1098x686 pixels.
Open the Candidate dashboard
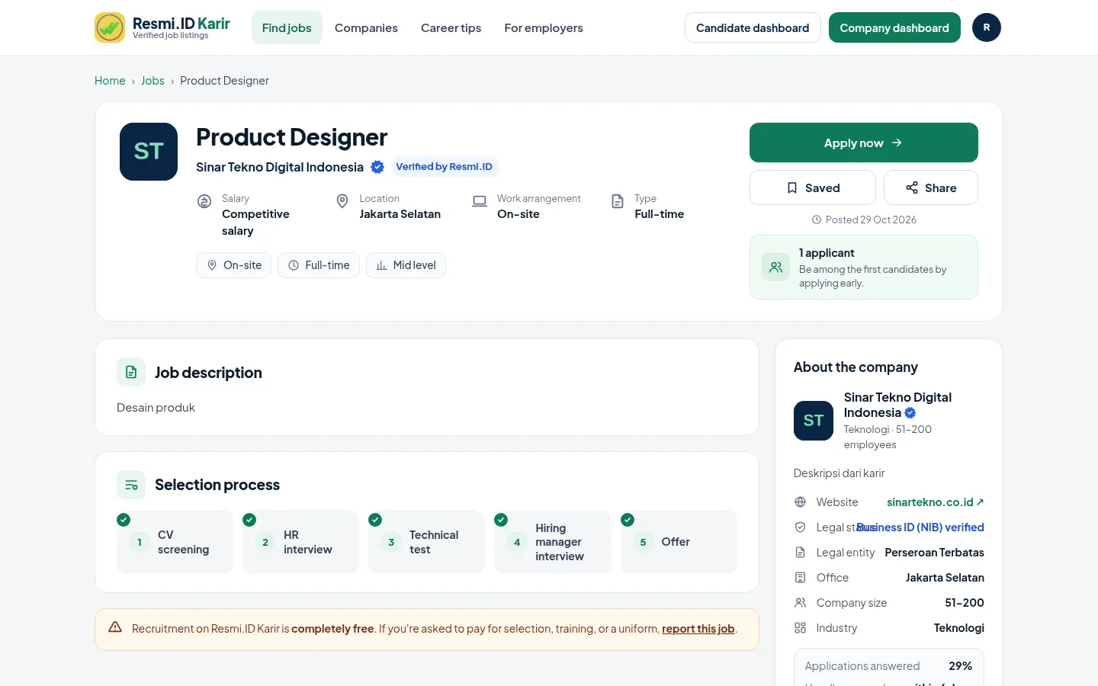point(753,27)
